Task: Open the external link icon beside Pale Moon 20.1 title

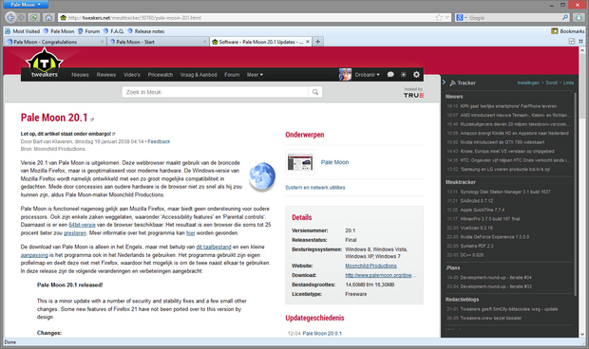Action: click(x=92, y=119)
